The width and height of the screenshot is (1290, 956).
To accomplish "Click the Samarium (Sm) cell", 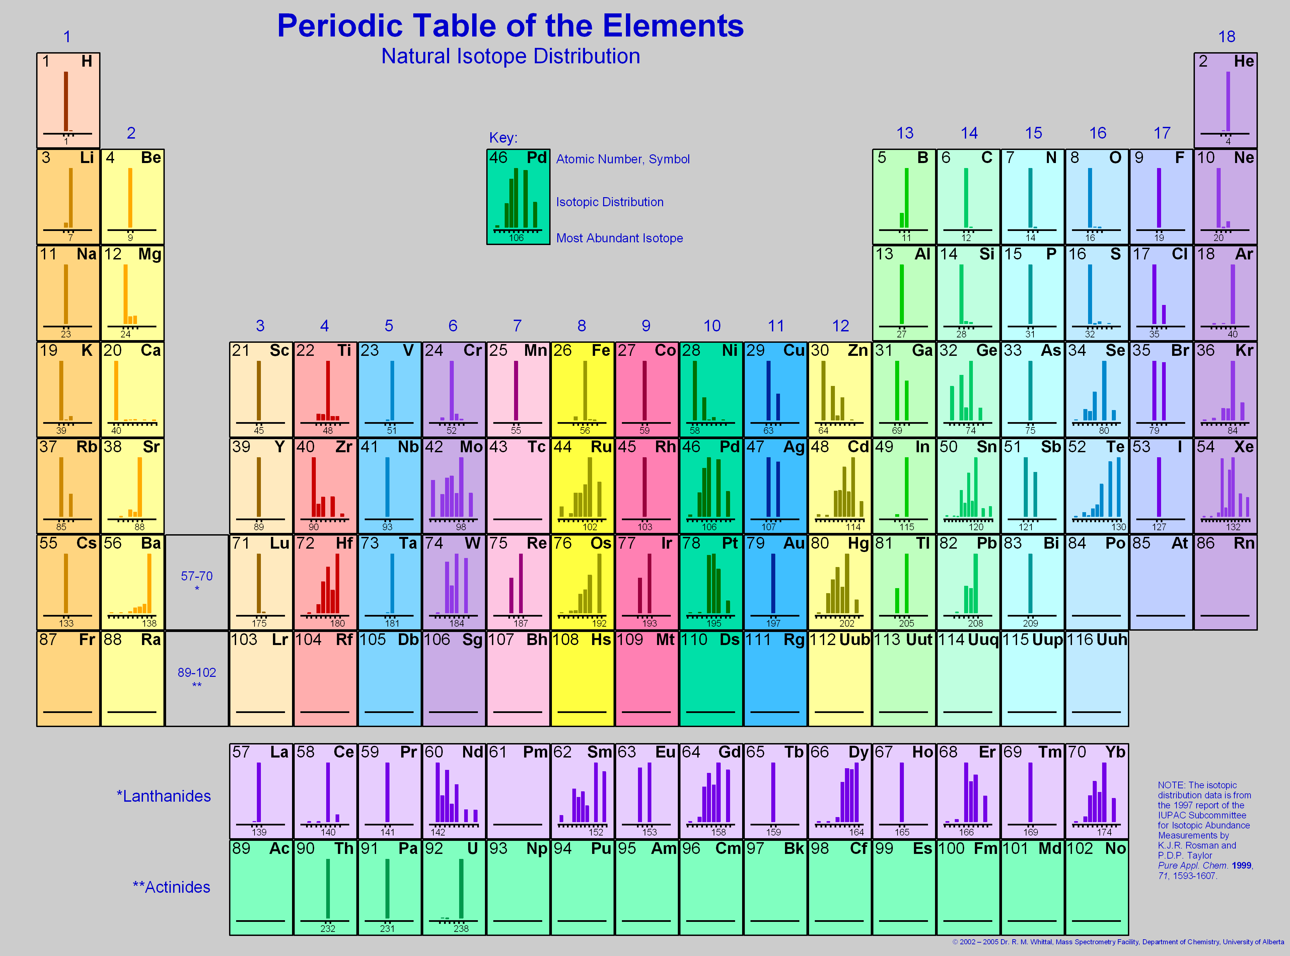I will click(x=582, y=791).
